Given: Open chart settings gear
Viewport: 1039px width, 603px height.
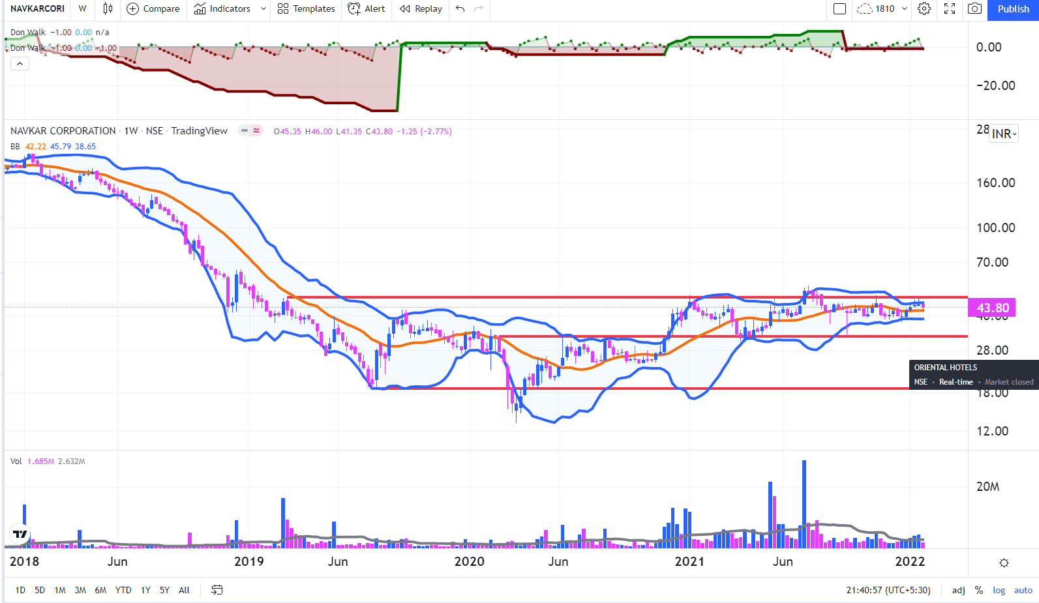Looking at the screenshot, I should tap(924, 9).
